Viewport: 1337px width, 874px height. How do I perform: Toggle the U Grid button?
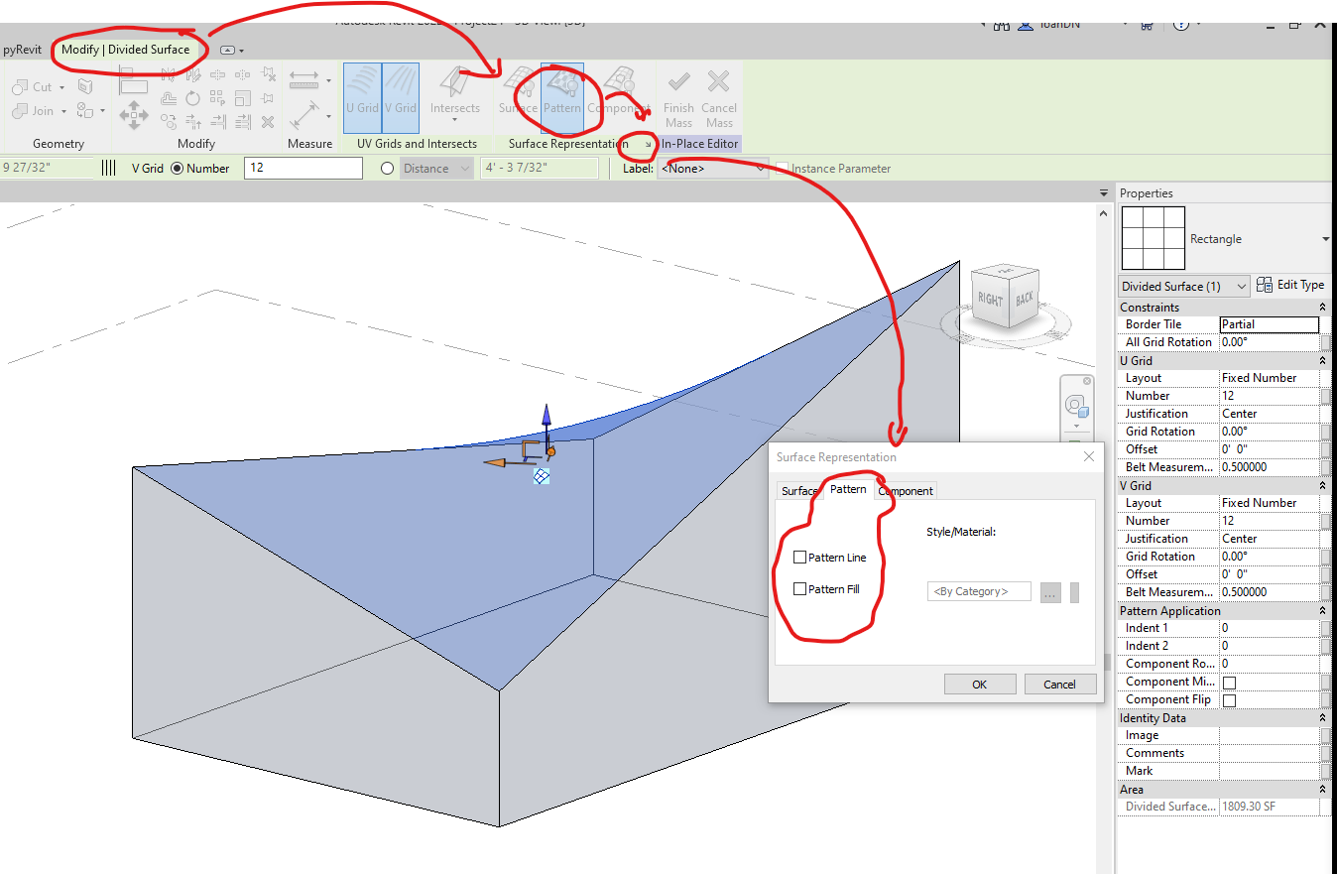[x=362, y=98]
